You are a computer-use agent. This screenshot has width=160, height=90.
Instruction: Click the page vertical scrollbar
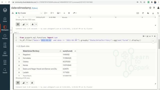(159, 44)
